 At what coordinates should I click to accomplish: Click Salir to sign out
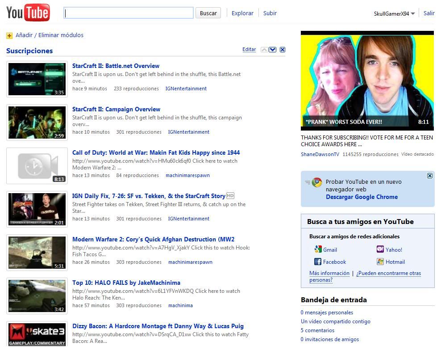click(429, 13)
